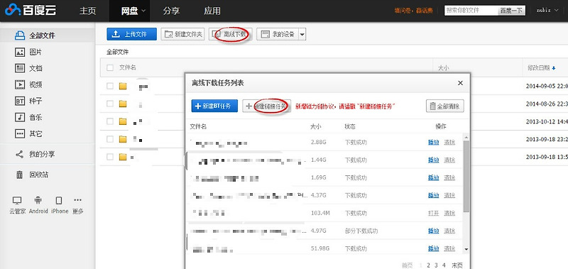The image size is (568, 269).
Task: Close the 离线下载任务列表 dialog
Action: coord(460,83)
